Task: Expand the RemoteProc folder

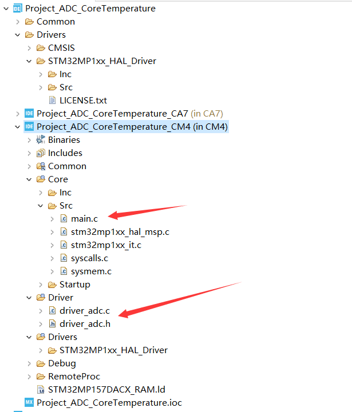Action: [29, 377]
